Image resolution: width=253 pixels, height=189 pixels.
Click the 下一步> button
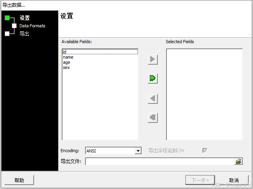point(200,180)
